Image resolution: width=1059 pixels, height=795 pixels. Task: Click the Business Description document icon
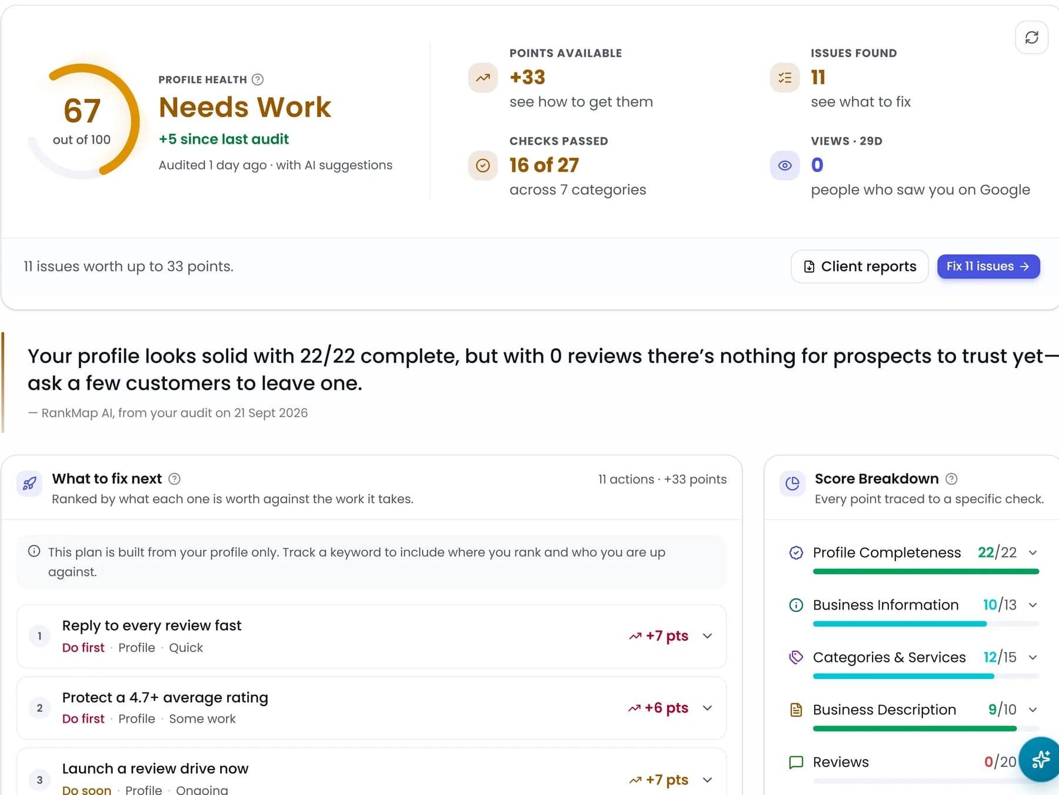796,710
